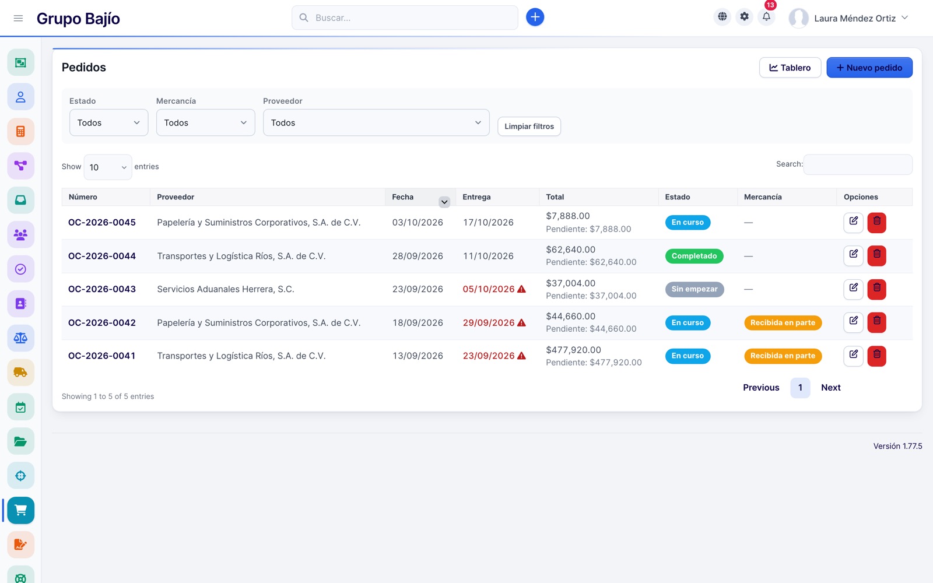The height and width of the screenshot is (583, 933).
Task: Change the show entries count dropdown
Action: tap(108, 167)
